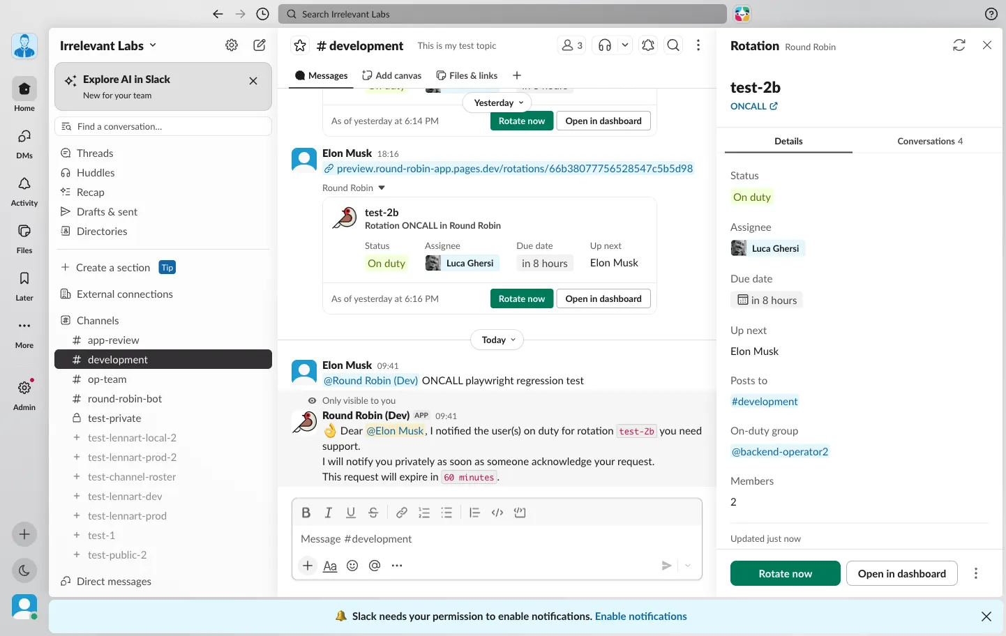The image size is (1006, 636).
Task: Open channel notification bell settings
Action: click(x=648, y=45)
